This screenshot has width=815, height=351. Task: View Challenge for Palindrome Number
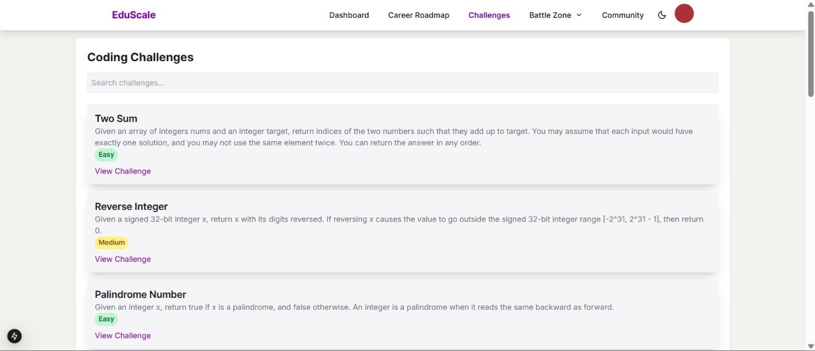tap(123, 336)
